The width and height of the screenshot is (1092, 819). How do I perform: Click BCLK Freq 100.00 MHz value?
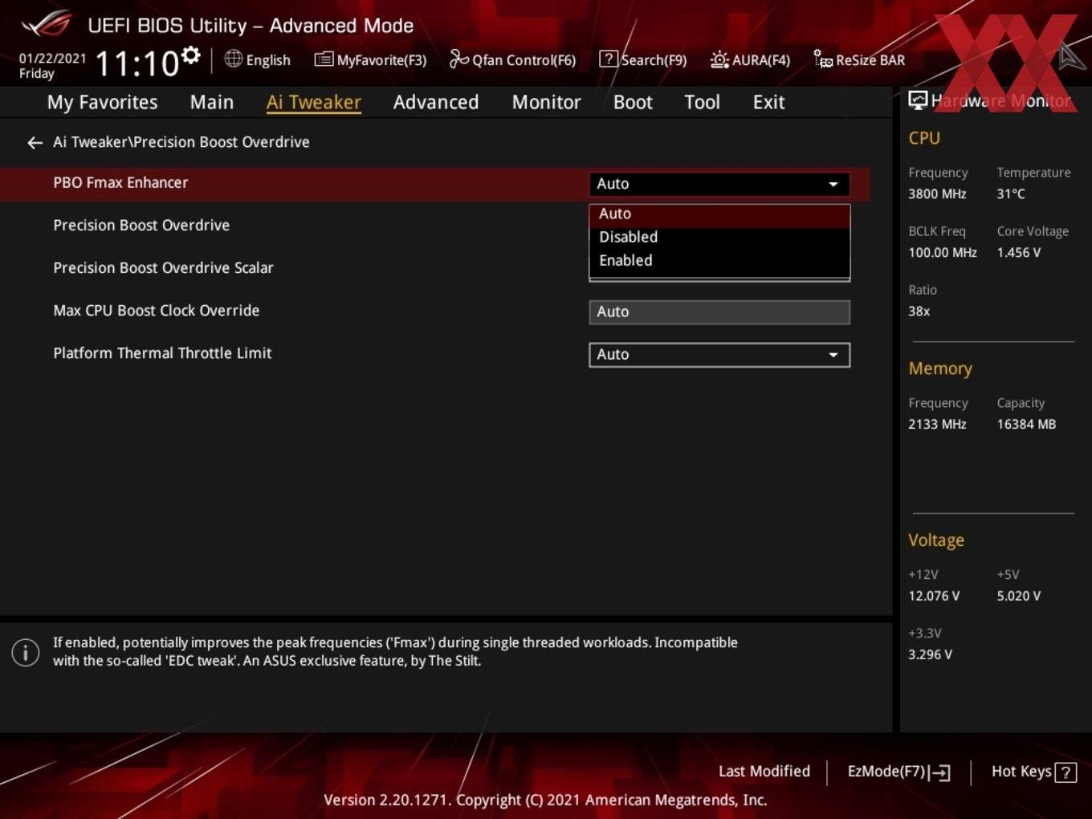click(943, 253)
